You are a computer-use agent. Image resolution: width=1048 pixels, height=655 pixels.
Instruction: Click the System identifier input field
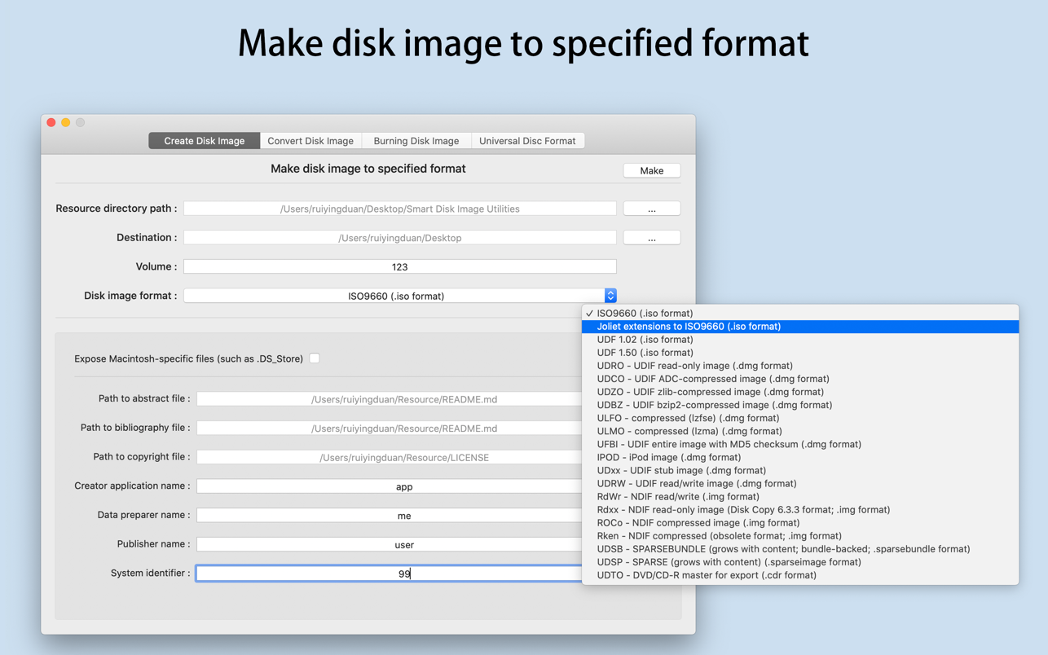pyautogui.click(x=390, y=574)
